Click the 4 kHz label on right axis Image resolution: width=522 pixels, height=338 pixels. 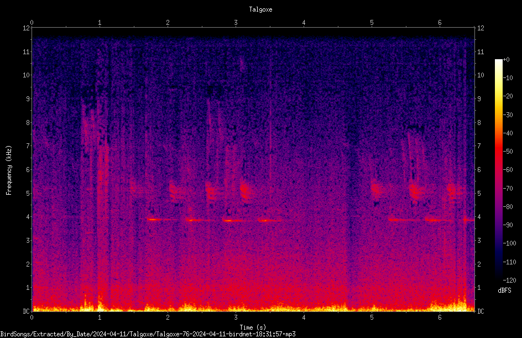(479, 217)
